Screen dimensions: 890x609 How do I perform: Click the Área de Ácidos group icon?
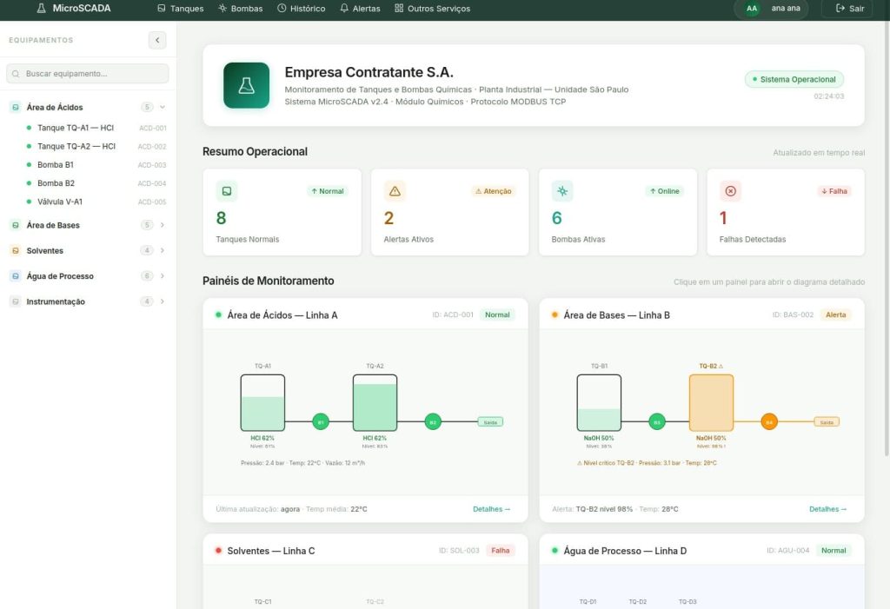click(16, 107)
